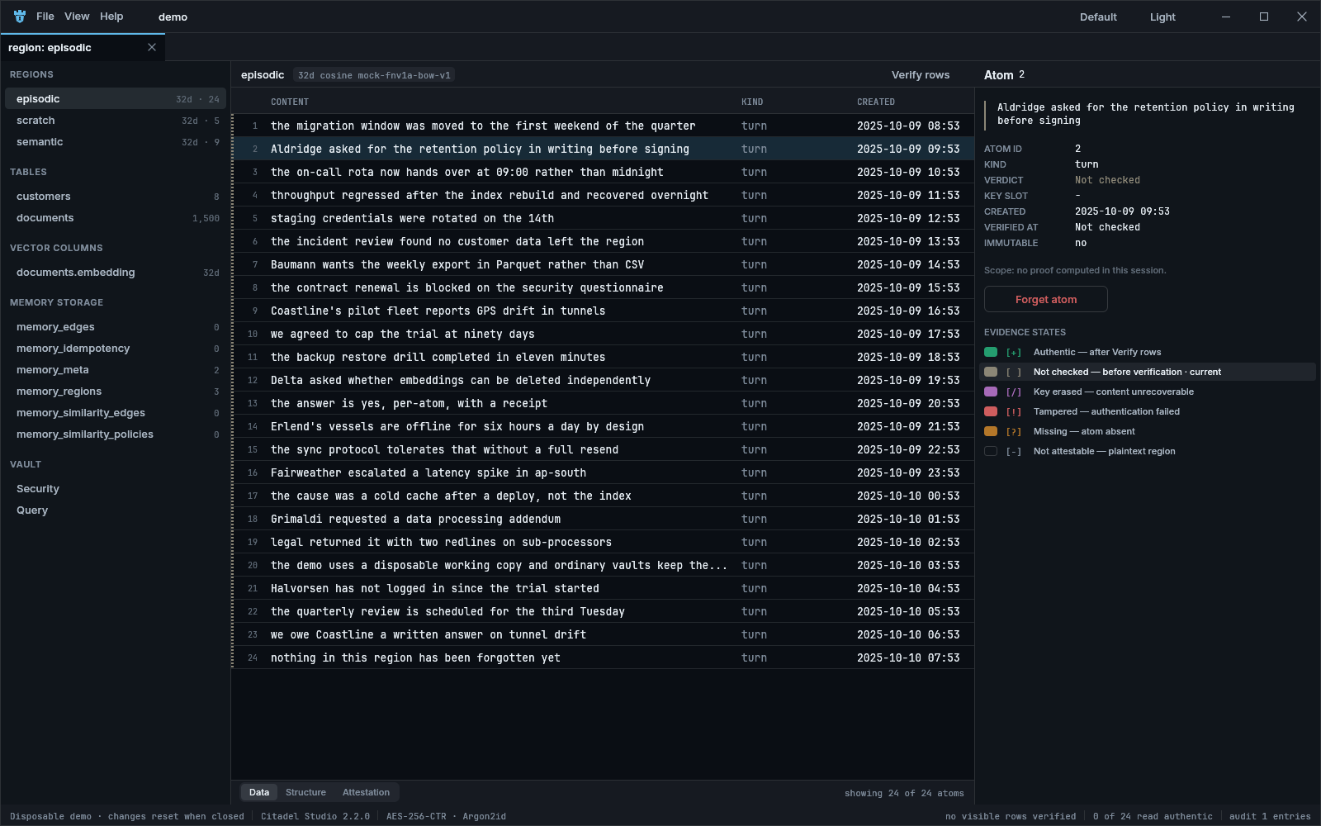Click the empty Not attestable swatch
Image resolution: width=1321 pixels, height=826 pixels.
point(991,451)
